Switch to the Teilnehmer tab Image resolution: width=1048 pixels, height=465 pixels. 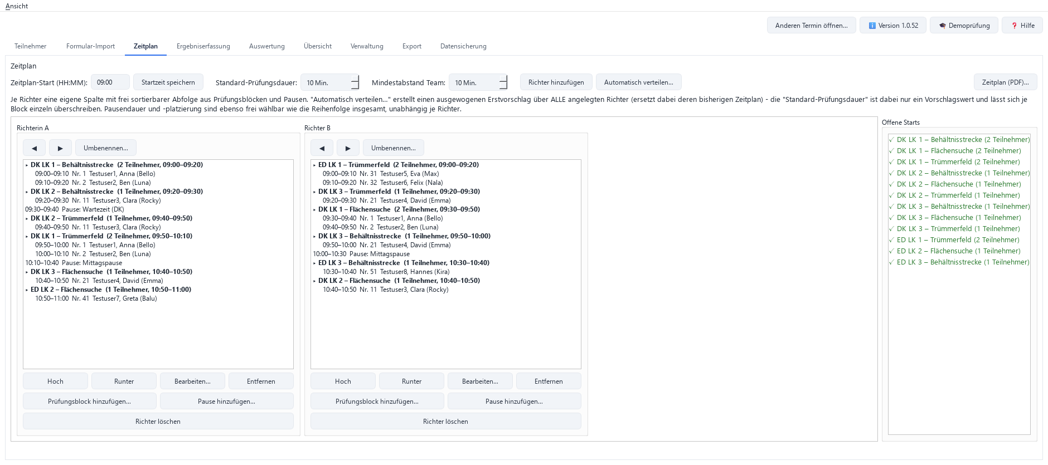pyautogui.click(x=31, y=46)
